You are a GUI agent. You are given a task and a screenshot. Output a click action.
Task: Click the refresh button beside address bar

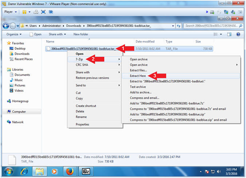[x=178, y=26]
